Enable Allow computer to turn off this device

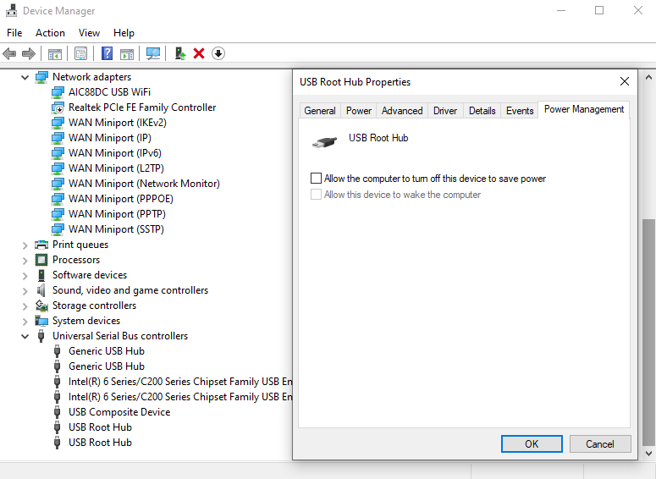[x=316, y=179]
